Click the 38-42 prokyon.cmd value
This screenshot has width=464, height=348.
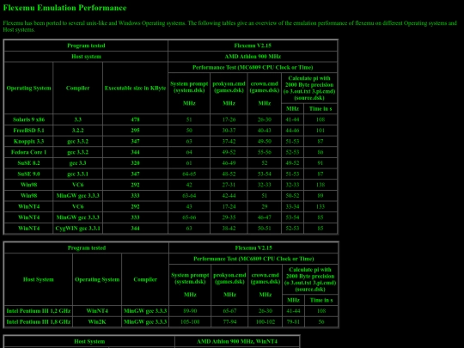coord(229,229)
